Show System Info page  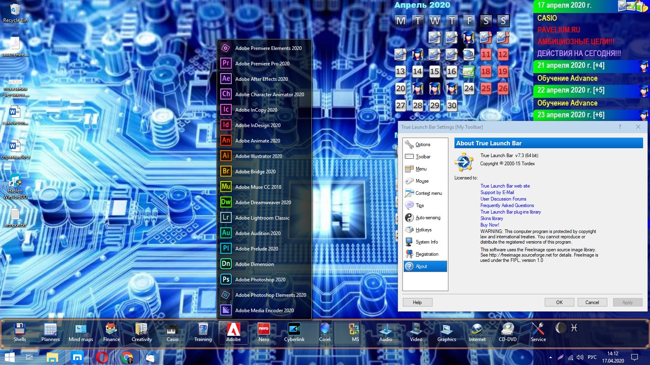[x=425, y=242]
